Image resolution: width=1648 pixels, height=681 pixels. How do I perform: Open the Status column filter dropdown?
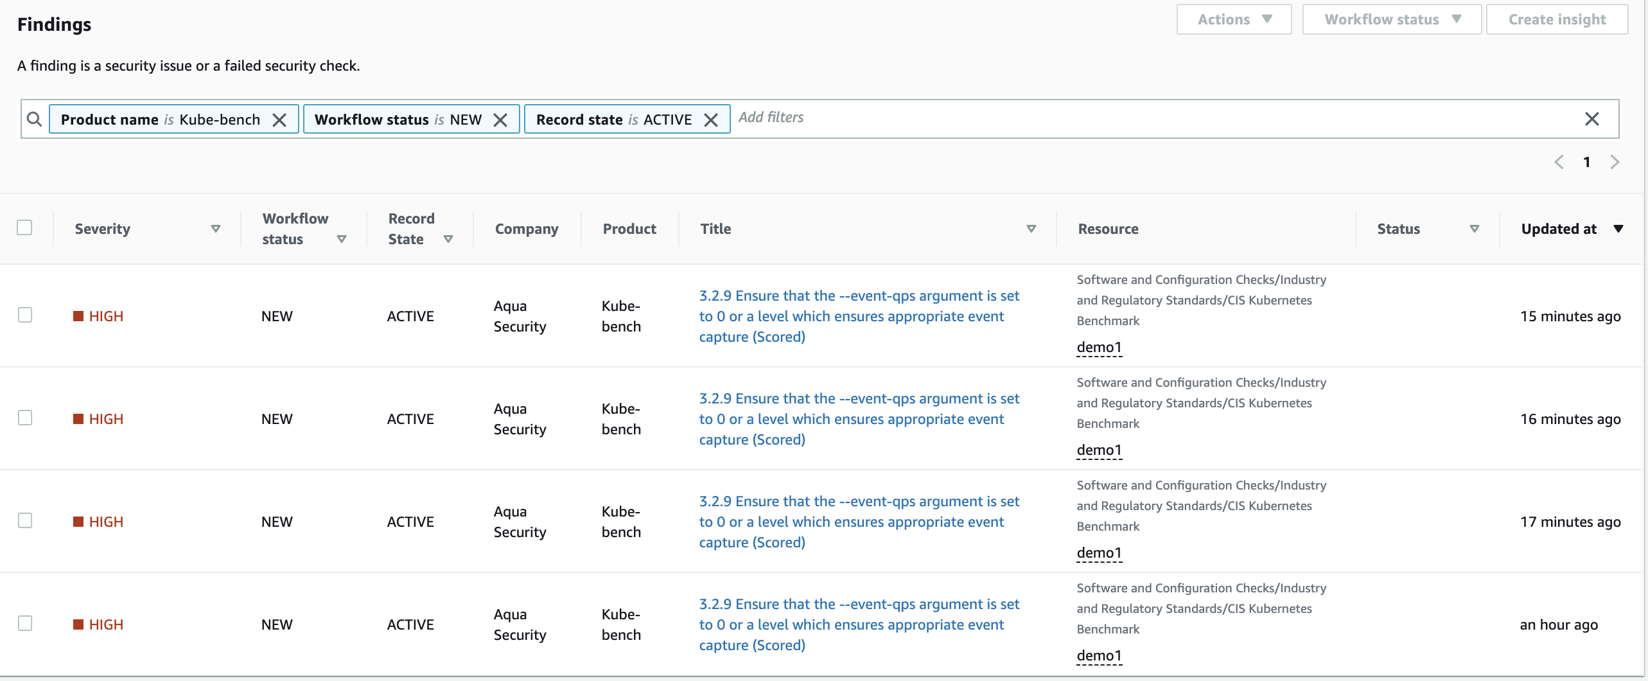click(x=1475, y=228)
